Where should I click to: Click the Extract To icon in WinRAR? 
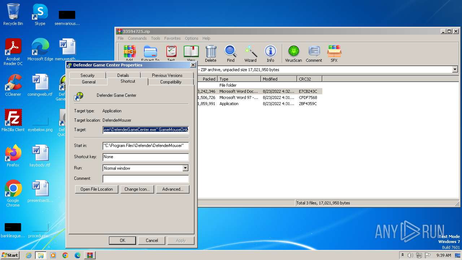[x=150, y=53]
